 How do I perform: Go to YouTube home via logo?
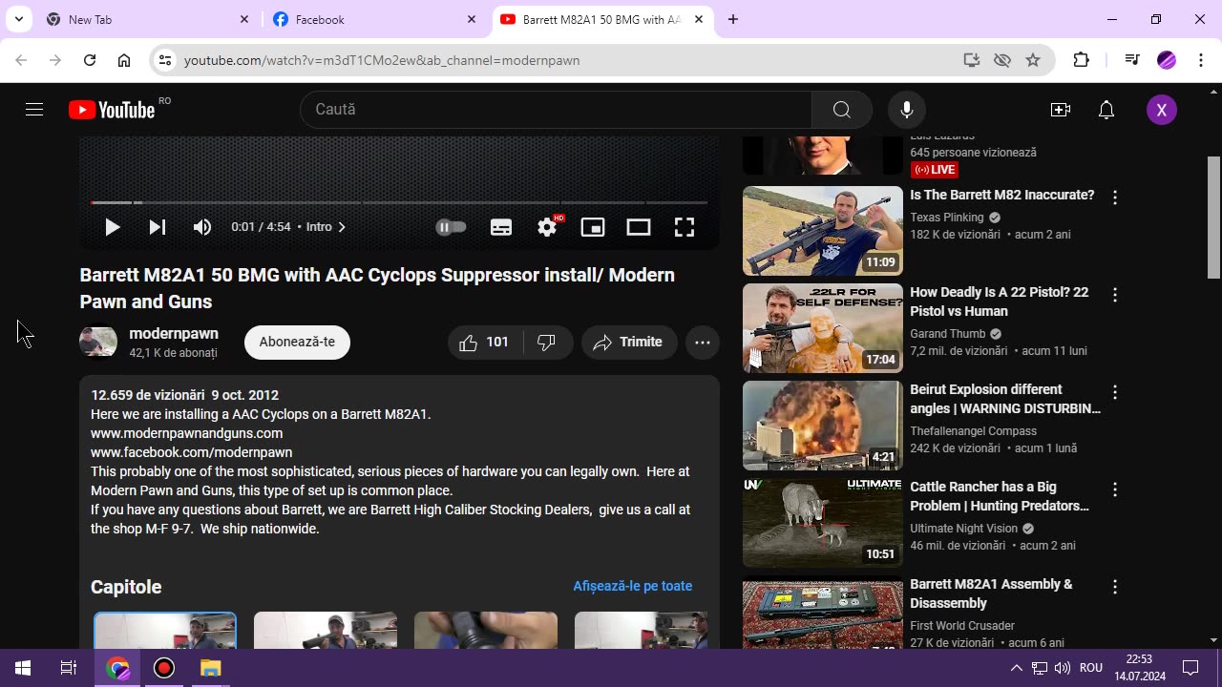[112, 110]
